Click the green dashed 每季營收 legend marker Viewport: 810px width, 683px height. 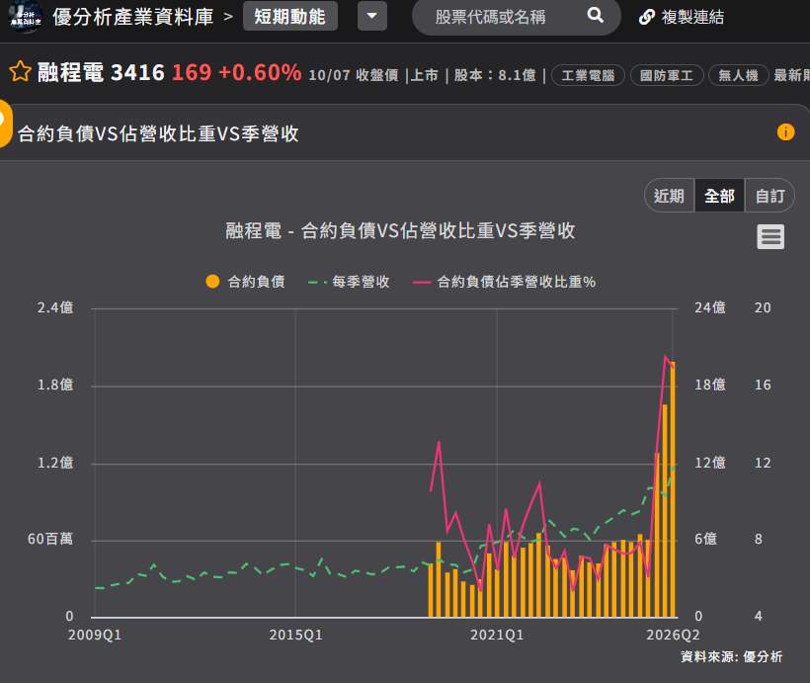pos(317,283)
